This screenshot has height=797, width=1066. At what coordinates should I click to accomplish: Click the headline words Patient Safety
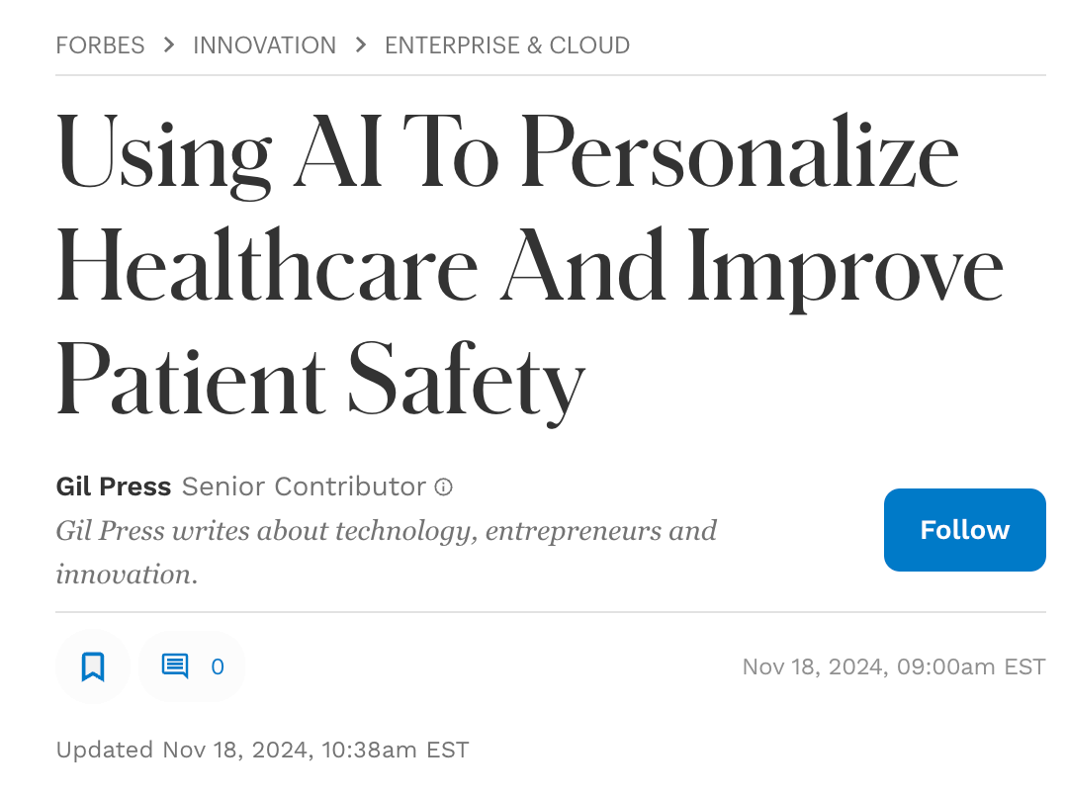(x=320, y=380)
